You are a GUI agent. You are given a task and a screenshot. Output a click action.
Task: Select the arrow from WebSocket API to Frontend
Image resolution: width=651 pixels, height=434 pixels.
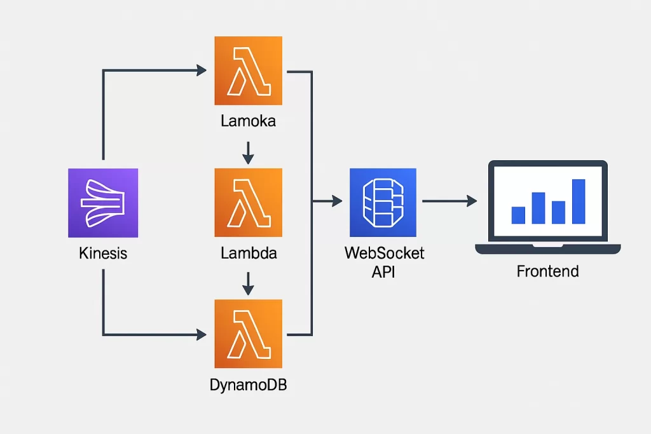coord(449,201)
